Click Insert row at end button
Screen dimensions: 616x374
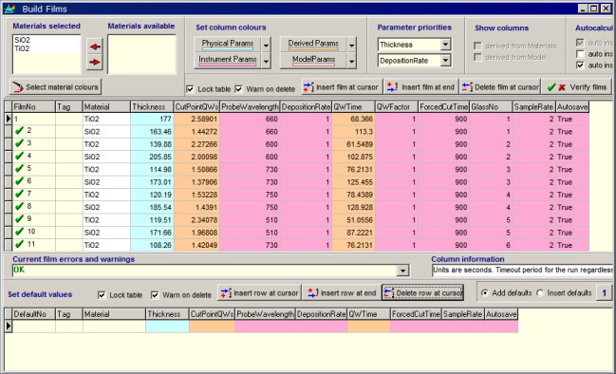tap(342, 292)
